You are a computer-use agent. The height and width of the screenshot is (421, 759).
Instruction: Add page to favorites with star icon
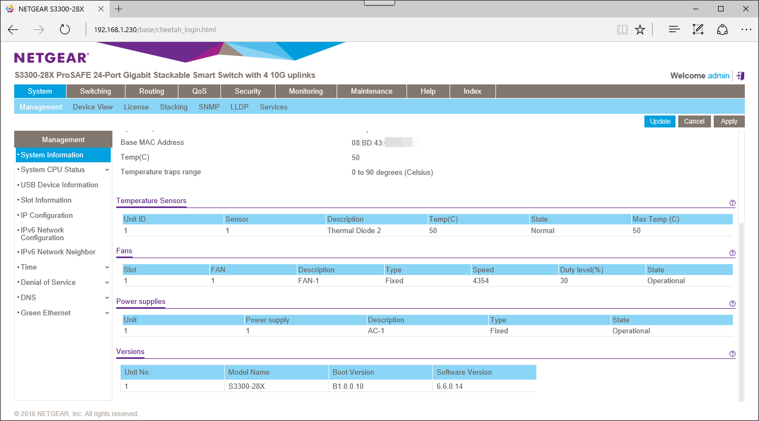coord(640,29)
